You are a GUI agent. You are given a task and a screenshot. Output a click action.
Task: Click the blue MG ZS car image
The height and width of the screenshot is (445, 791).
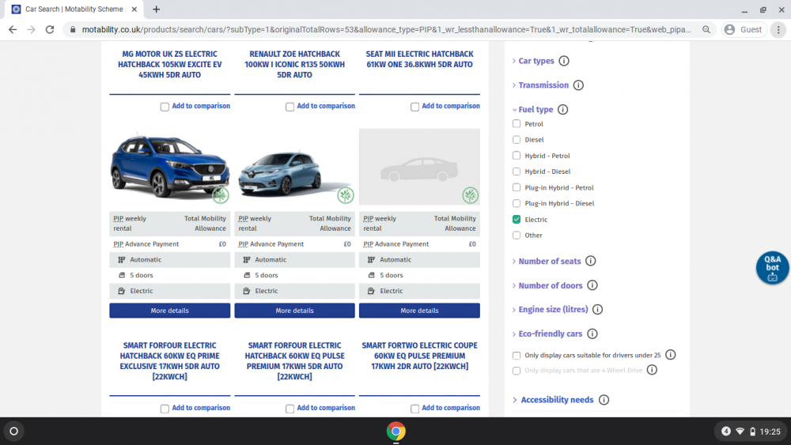click(169, 166)
